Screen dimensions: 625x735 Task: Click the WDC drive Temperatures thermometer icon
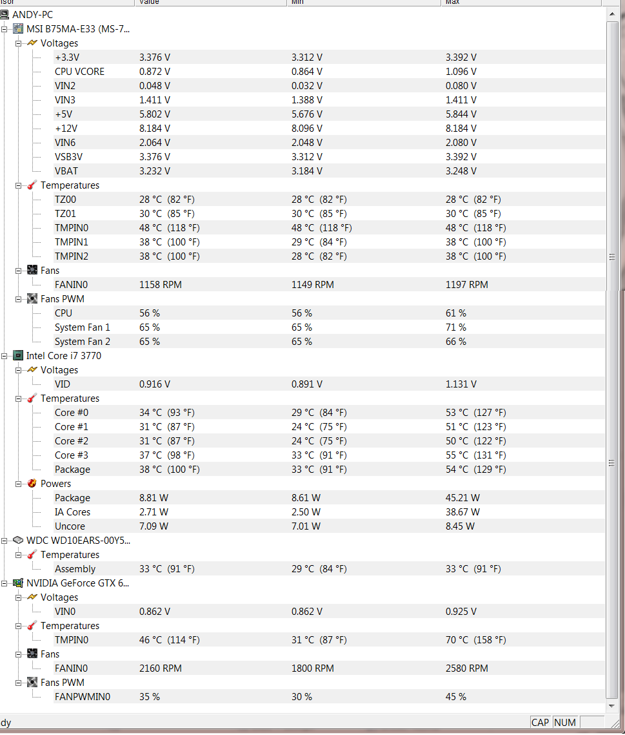tap(32, 555)
